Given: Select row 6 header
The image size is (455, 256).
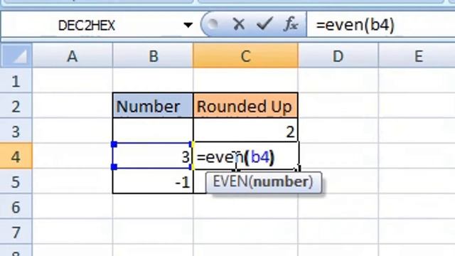Looking at the screenshot, I should [x=16, y=207].
